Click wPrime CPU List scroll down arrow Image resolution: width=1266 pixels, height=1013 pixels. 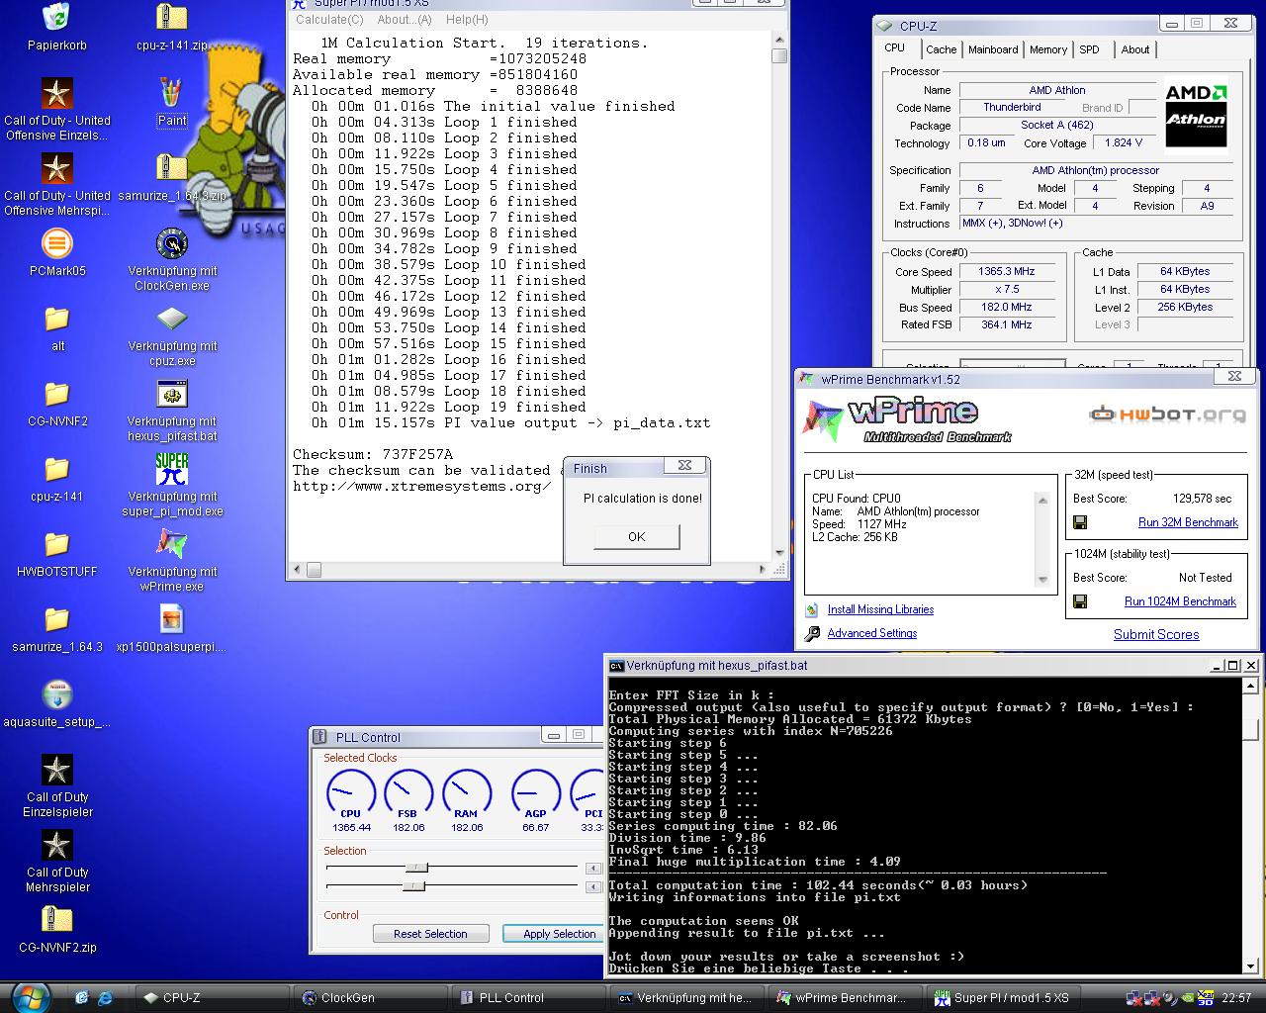coord(1042,580)
